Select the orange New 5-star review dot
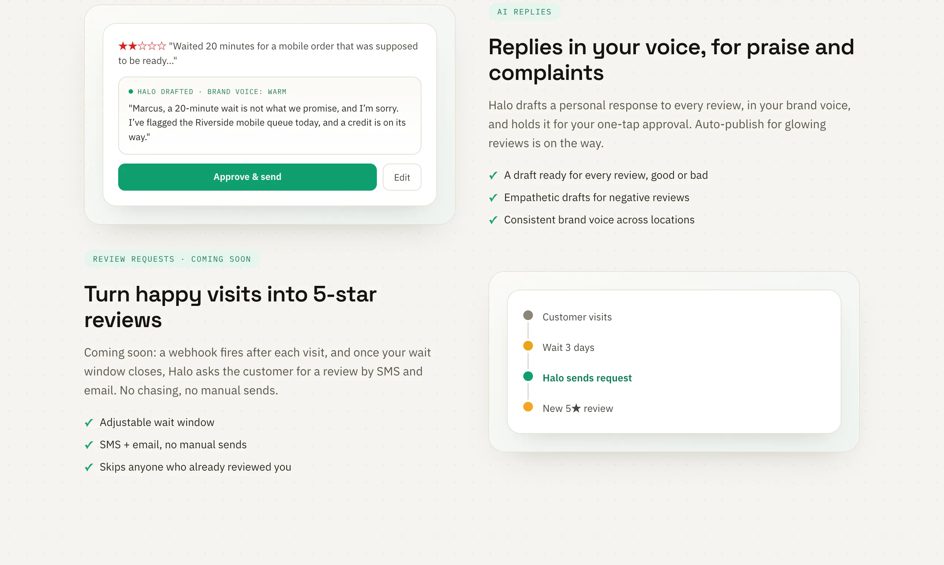The image size is (944, 565). 528,407
